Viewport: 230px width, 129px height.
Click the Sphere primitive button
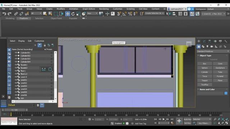point(204,68)
